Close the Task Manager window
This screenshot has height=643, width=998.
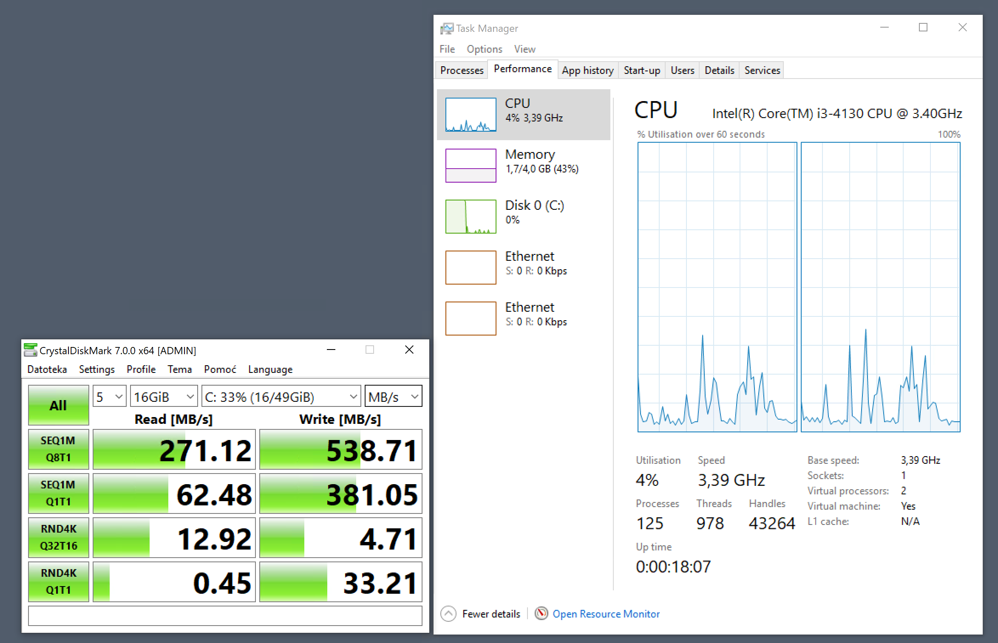[x=963, y=28]
